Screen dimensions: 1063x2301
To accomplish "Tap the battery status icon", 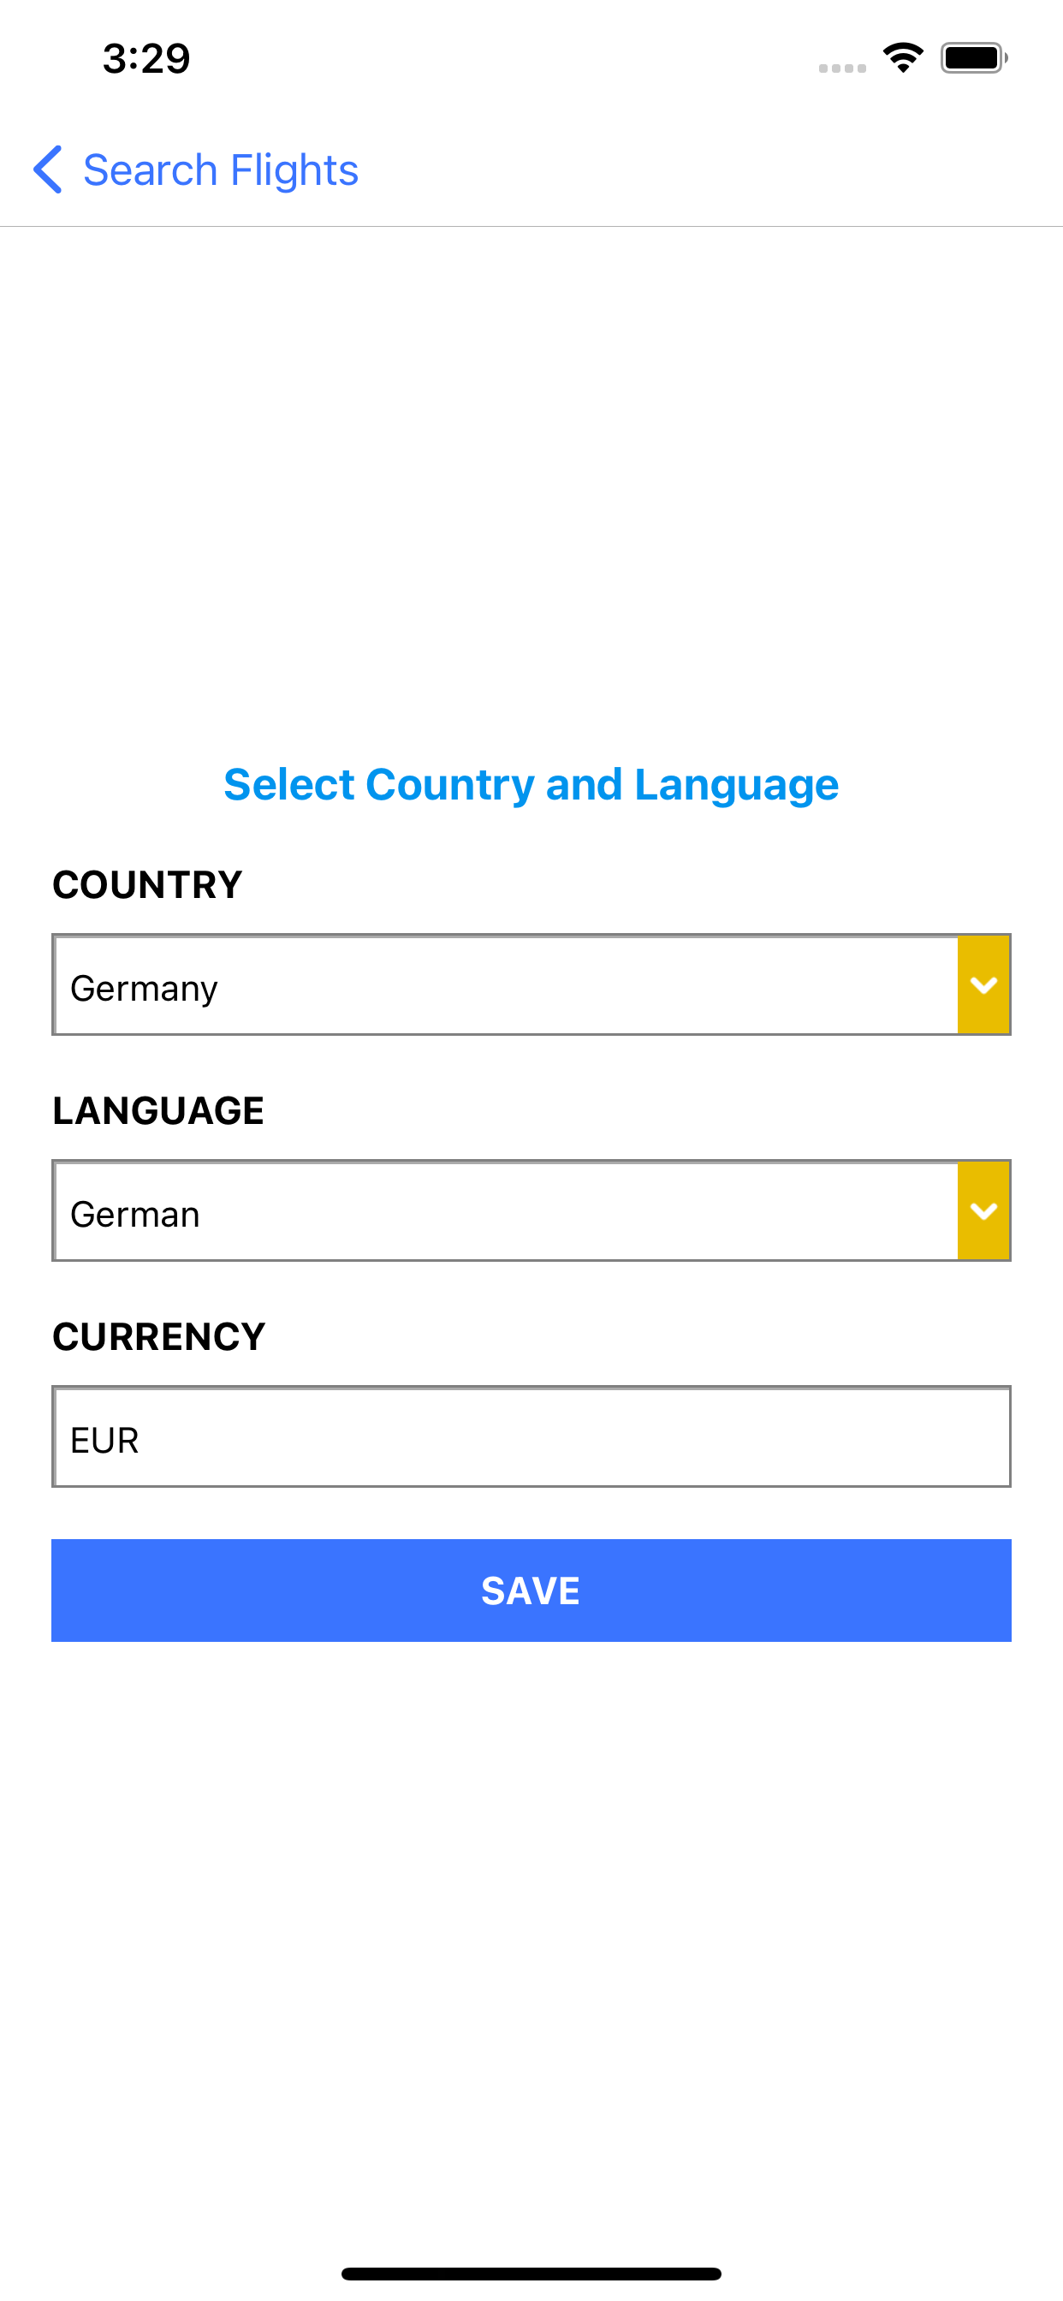I will (x=974, y=58).
